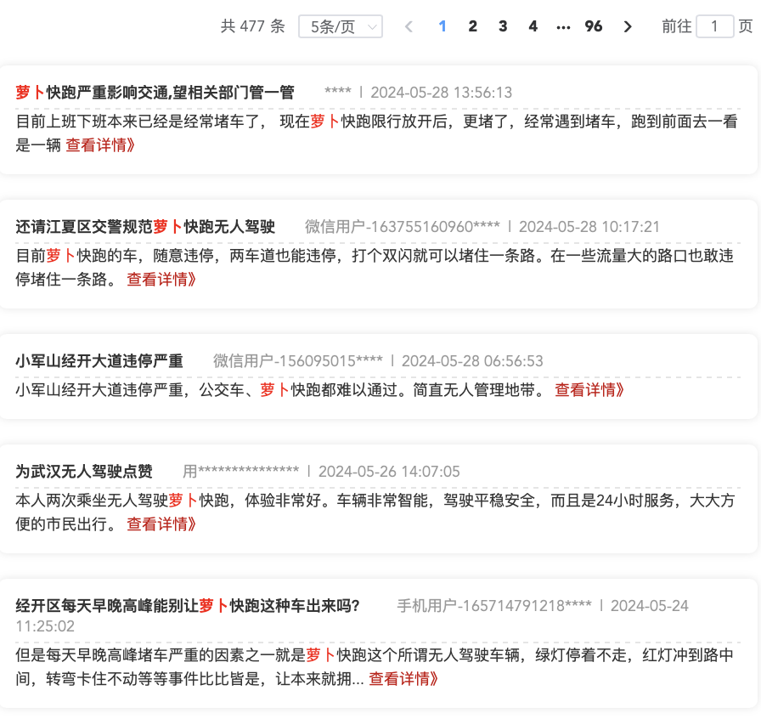Open post 萝卜快跑严重影响交通,望相关部门管一管
Image resolution: width=761 pixels, height=719 pixels.
pos(155,93)
